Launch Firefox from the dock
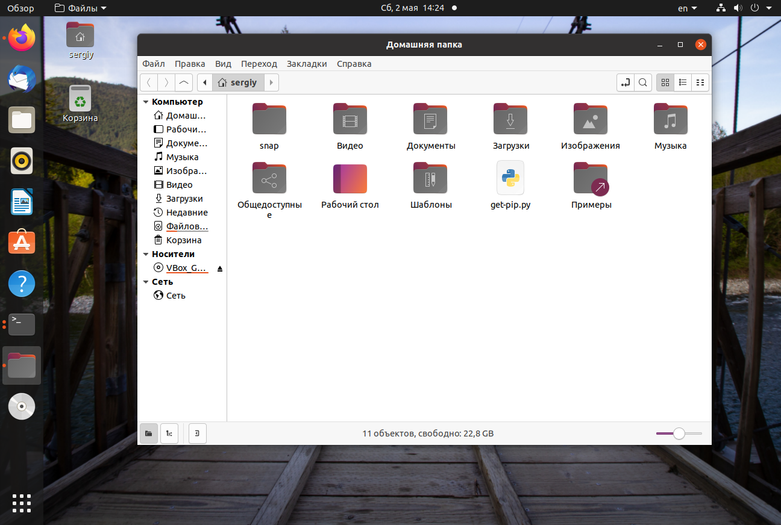Viewport: 781px width, 525px height. (22, 38)
